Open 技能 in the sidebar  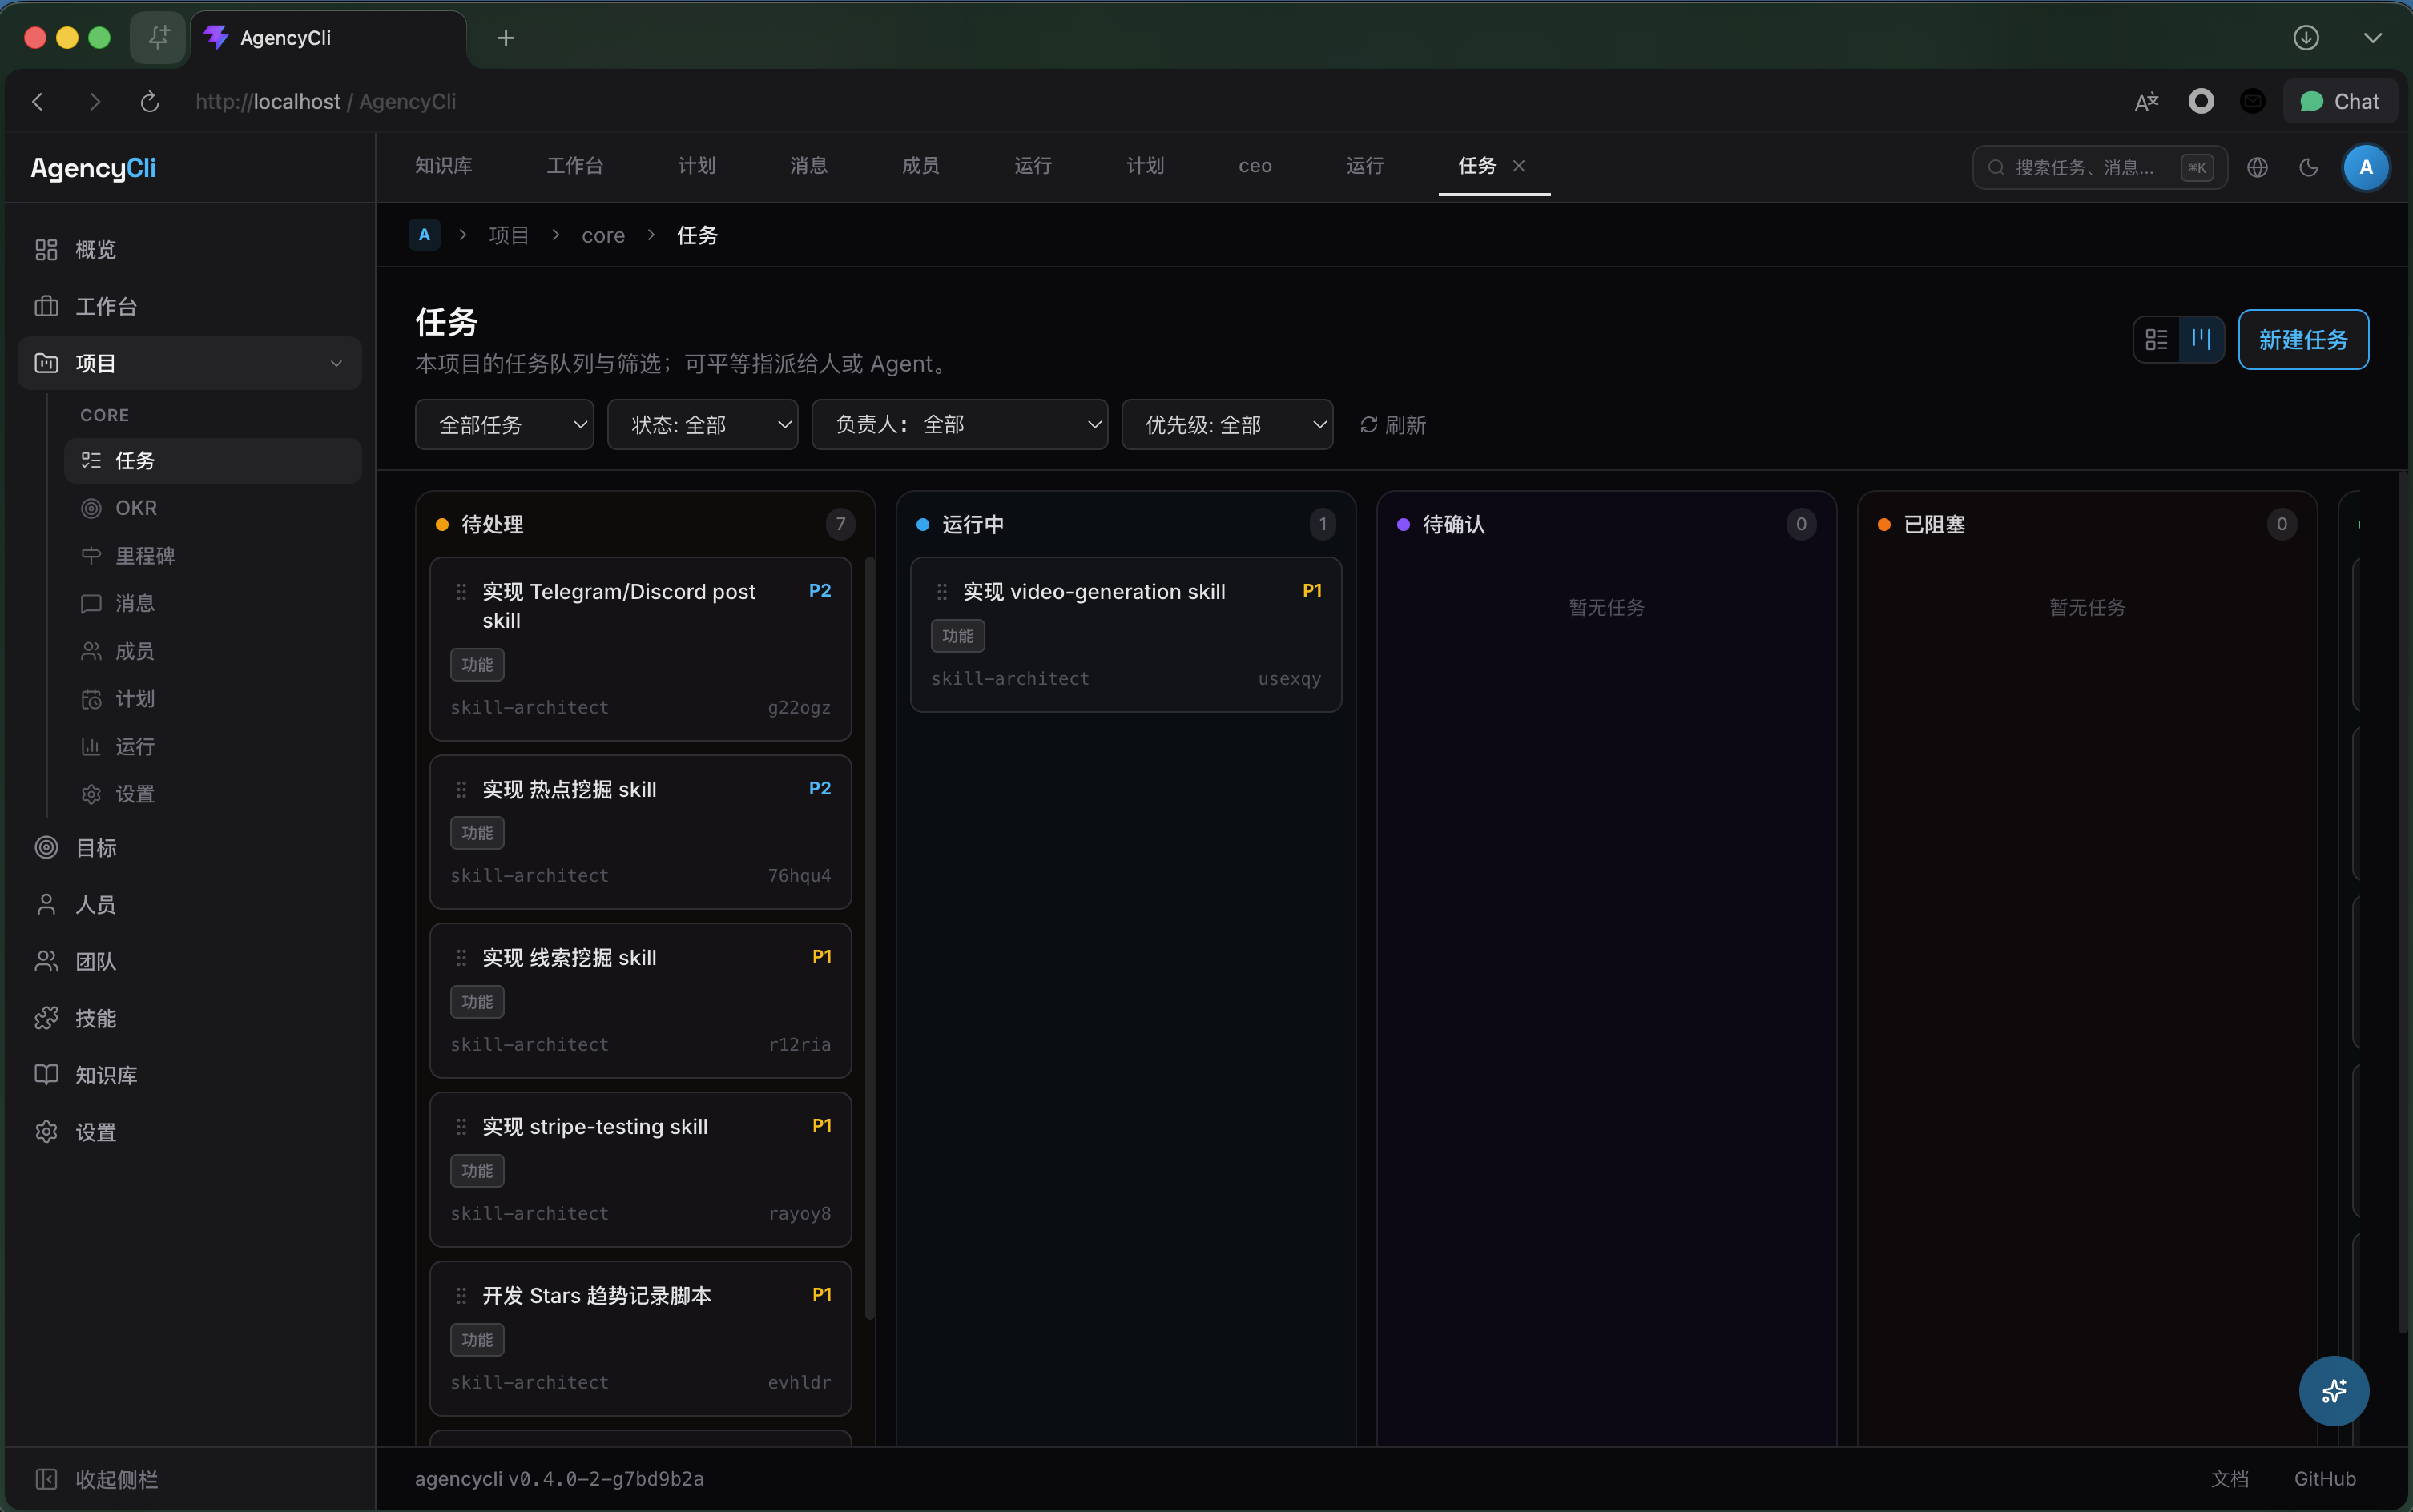[x=96, y=1018]
